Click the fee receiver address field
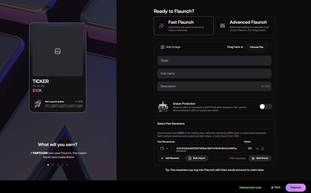Screen dimensions: 311x193 (x=208, y=148)
